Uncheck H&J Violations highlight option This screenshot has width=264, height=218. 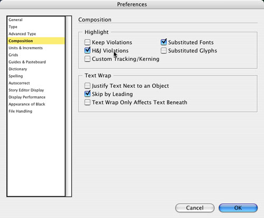87,51
